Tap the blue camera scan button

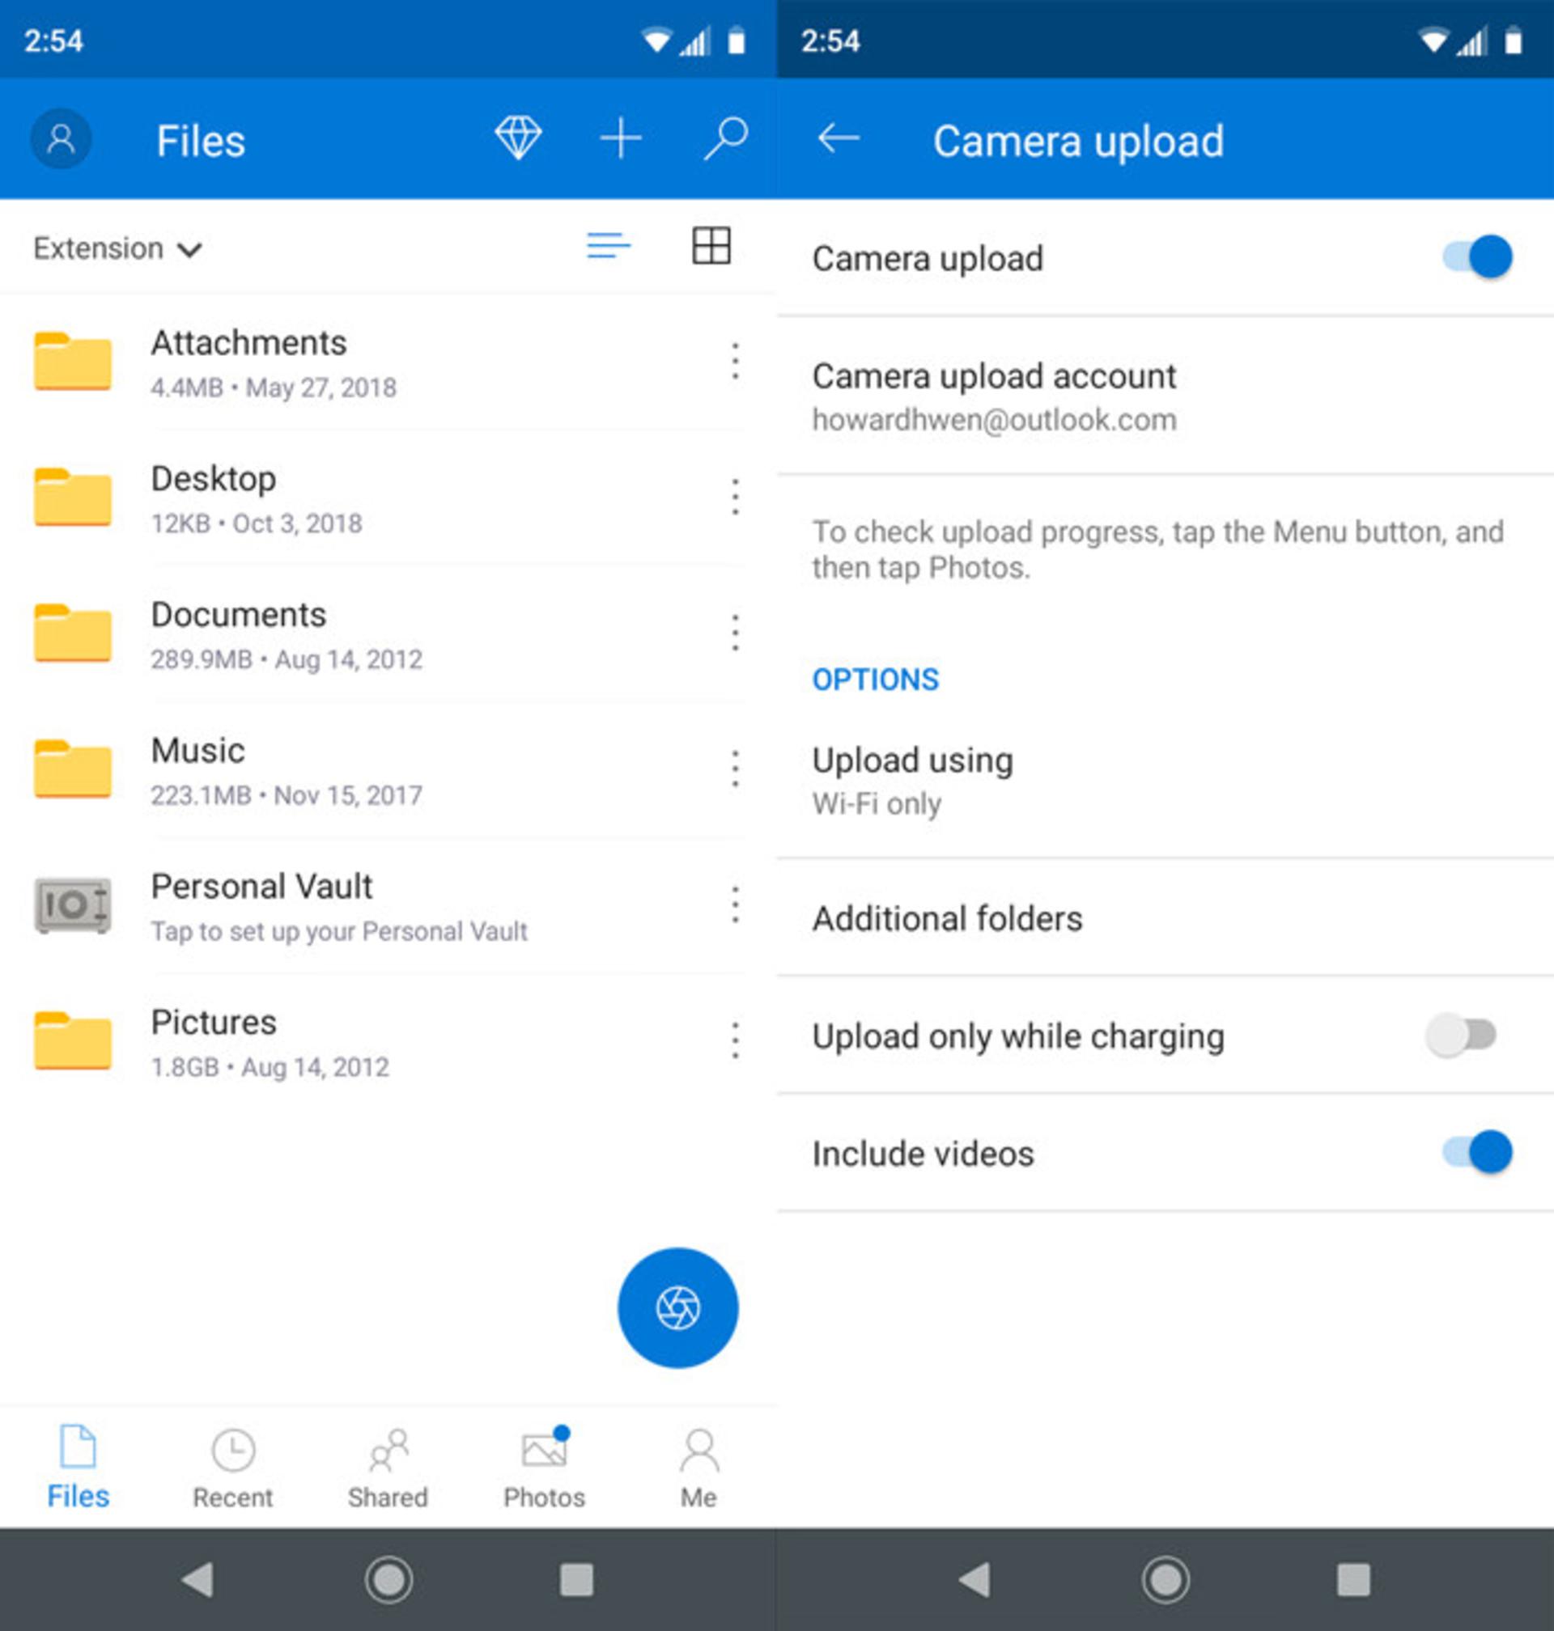point(677,1307)
